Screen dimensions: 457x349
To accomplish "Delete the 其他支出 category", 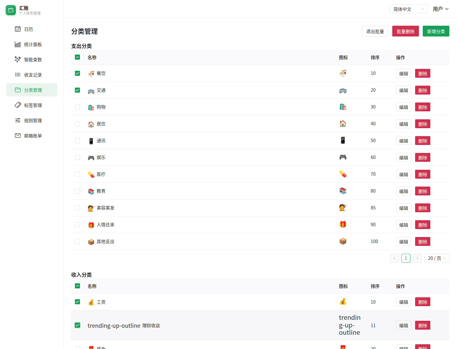I will pos(423,241).
